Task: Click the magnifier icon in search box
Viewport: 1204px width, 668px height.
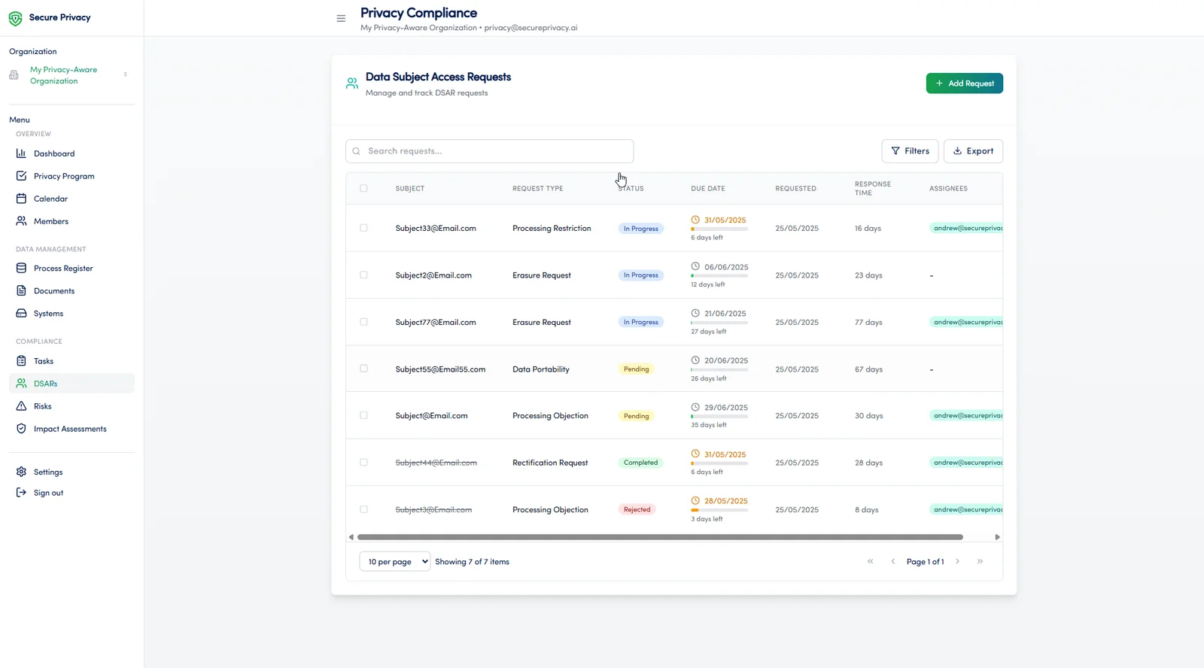Action: pos(357,151)
